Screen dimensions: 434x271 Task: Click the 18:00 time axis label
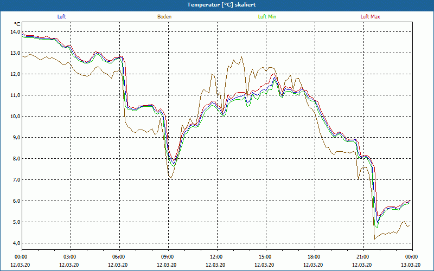315,257
